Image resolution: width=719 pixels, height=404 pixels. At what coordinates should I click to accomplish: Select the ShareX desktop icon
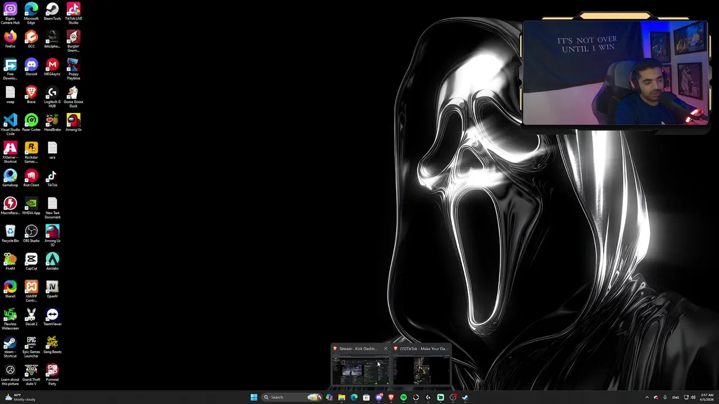point(10,289)
